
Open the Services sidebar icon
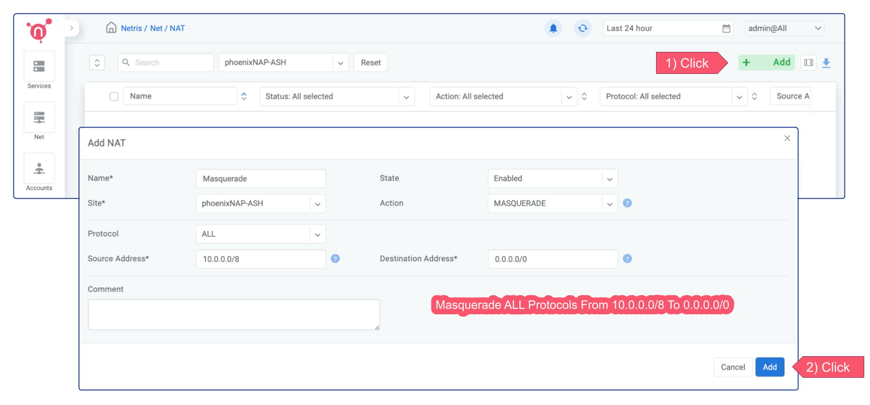pyautogui.click(x=39, y=67)
